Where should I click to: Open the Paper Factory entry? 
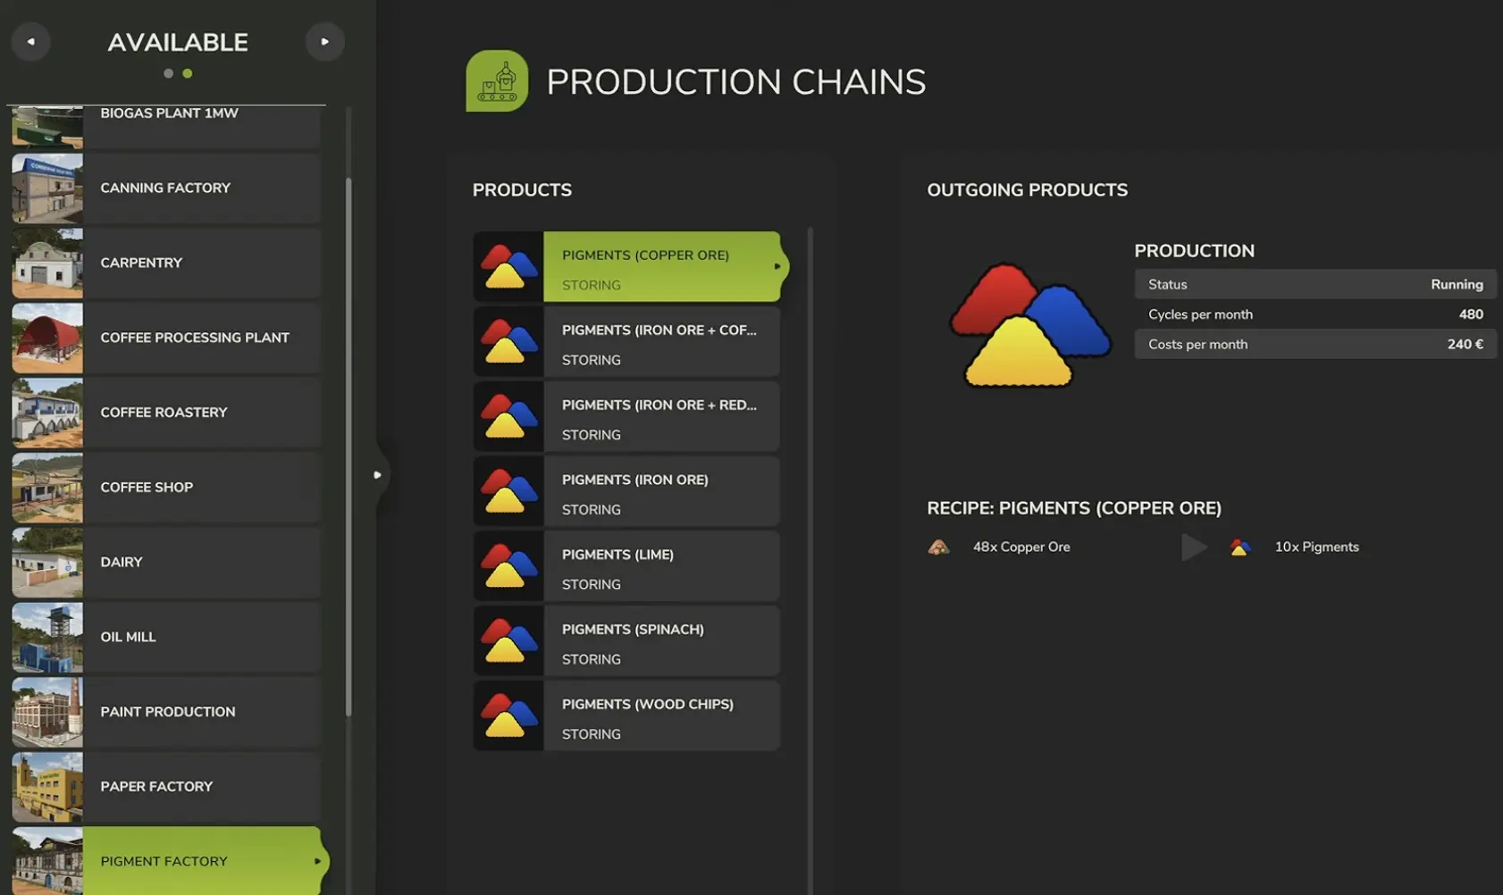click(x=166, y=787)
